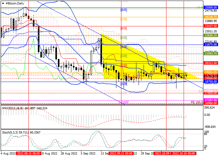This screenshot has width=219, height=157.
Task: Click the 20 Aug 2022 date label
Action: [49, 153]
